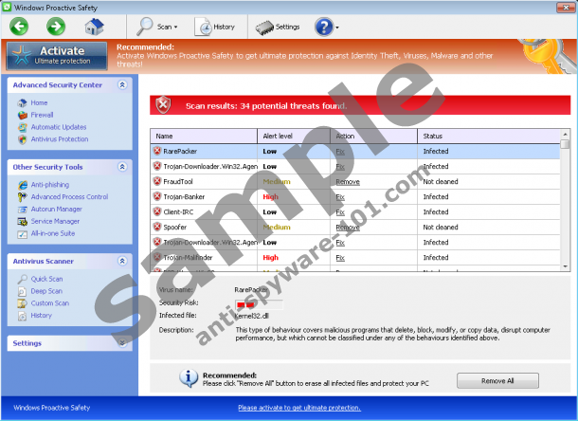Click the blue information icon beside Recommended
Viewport: 578px width, 421px height.
189,377
